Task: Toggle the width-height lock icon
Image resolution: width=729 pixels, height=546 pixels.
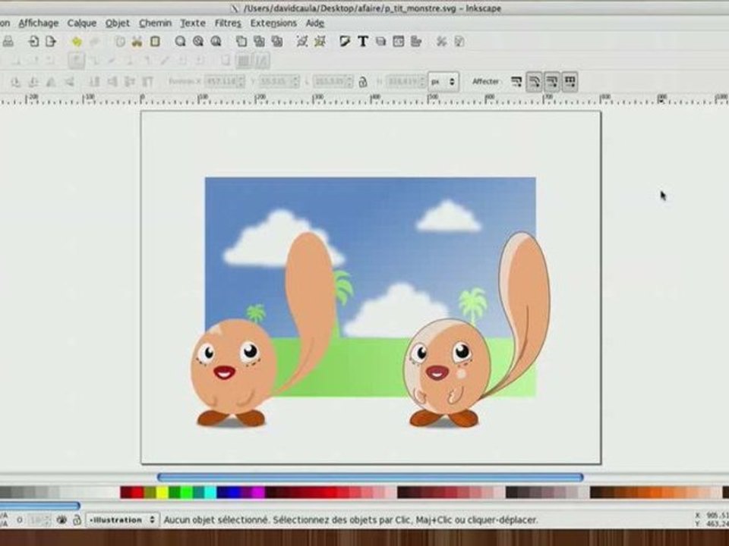Action: click(363, 82)
